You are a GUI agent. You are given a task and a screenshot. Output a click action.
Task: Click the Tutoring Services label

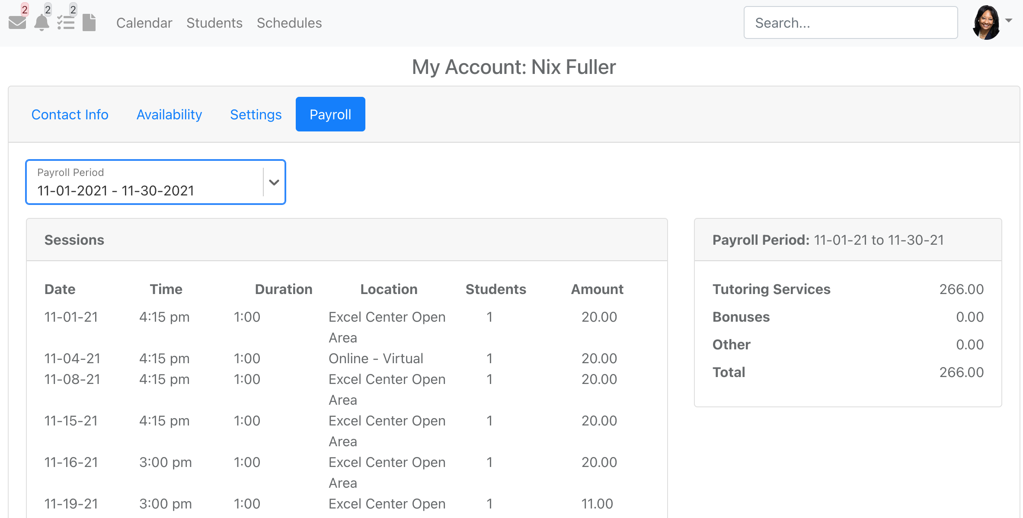click(x=771, y=289)
